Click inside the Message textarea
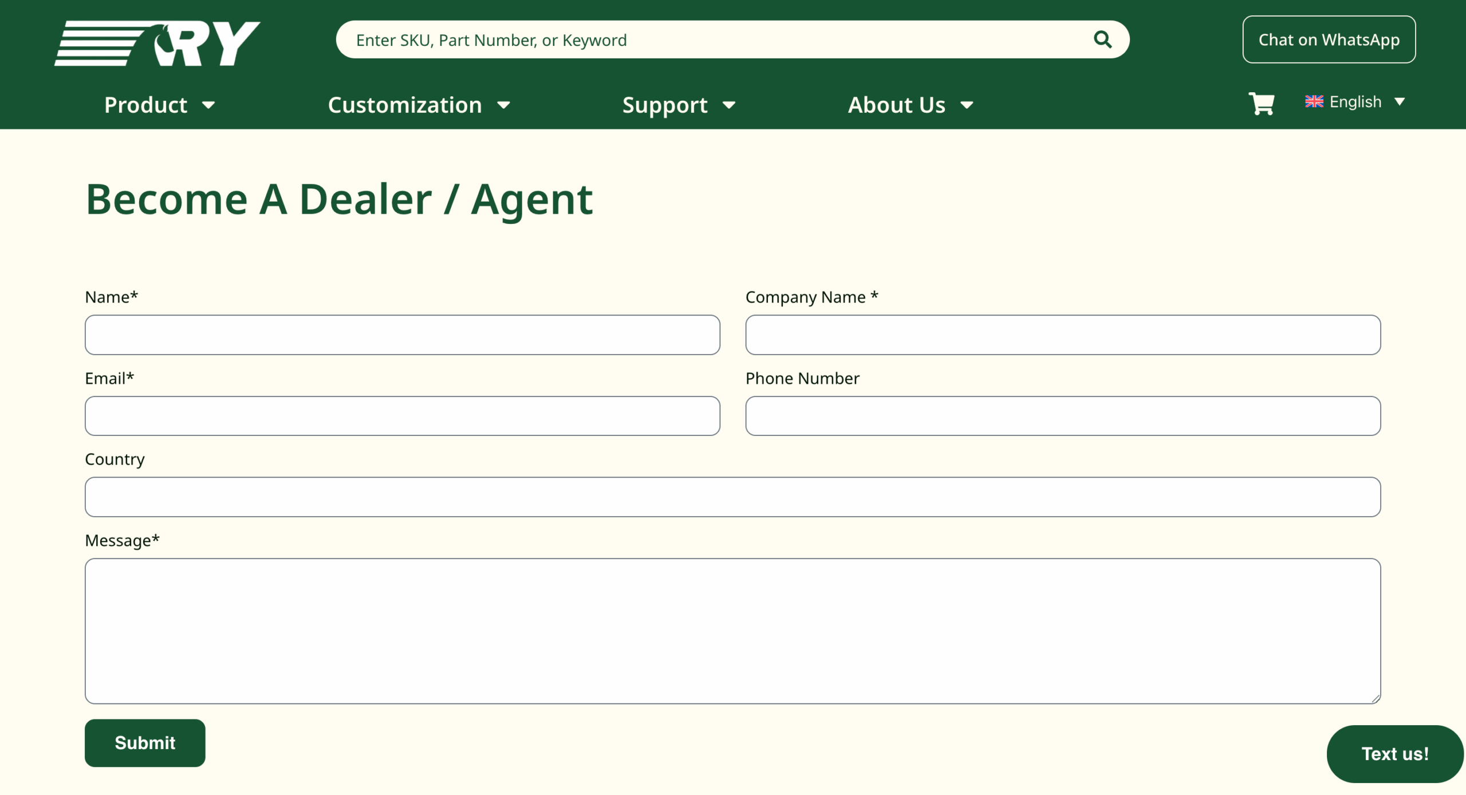 [732, 631]
